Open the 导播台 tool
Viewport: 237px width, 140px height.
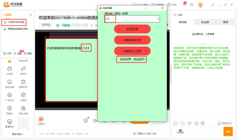[9, 110]
